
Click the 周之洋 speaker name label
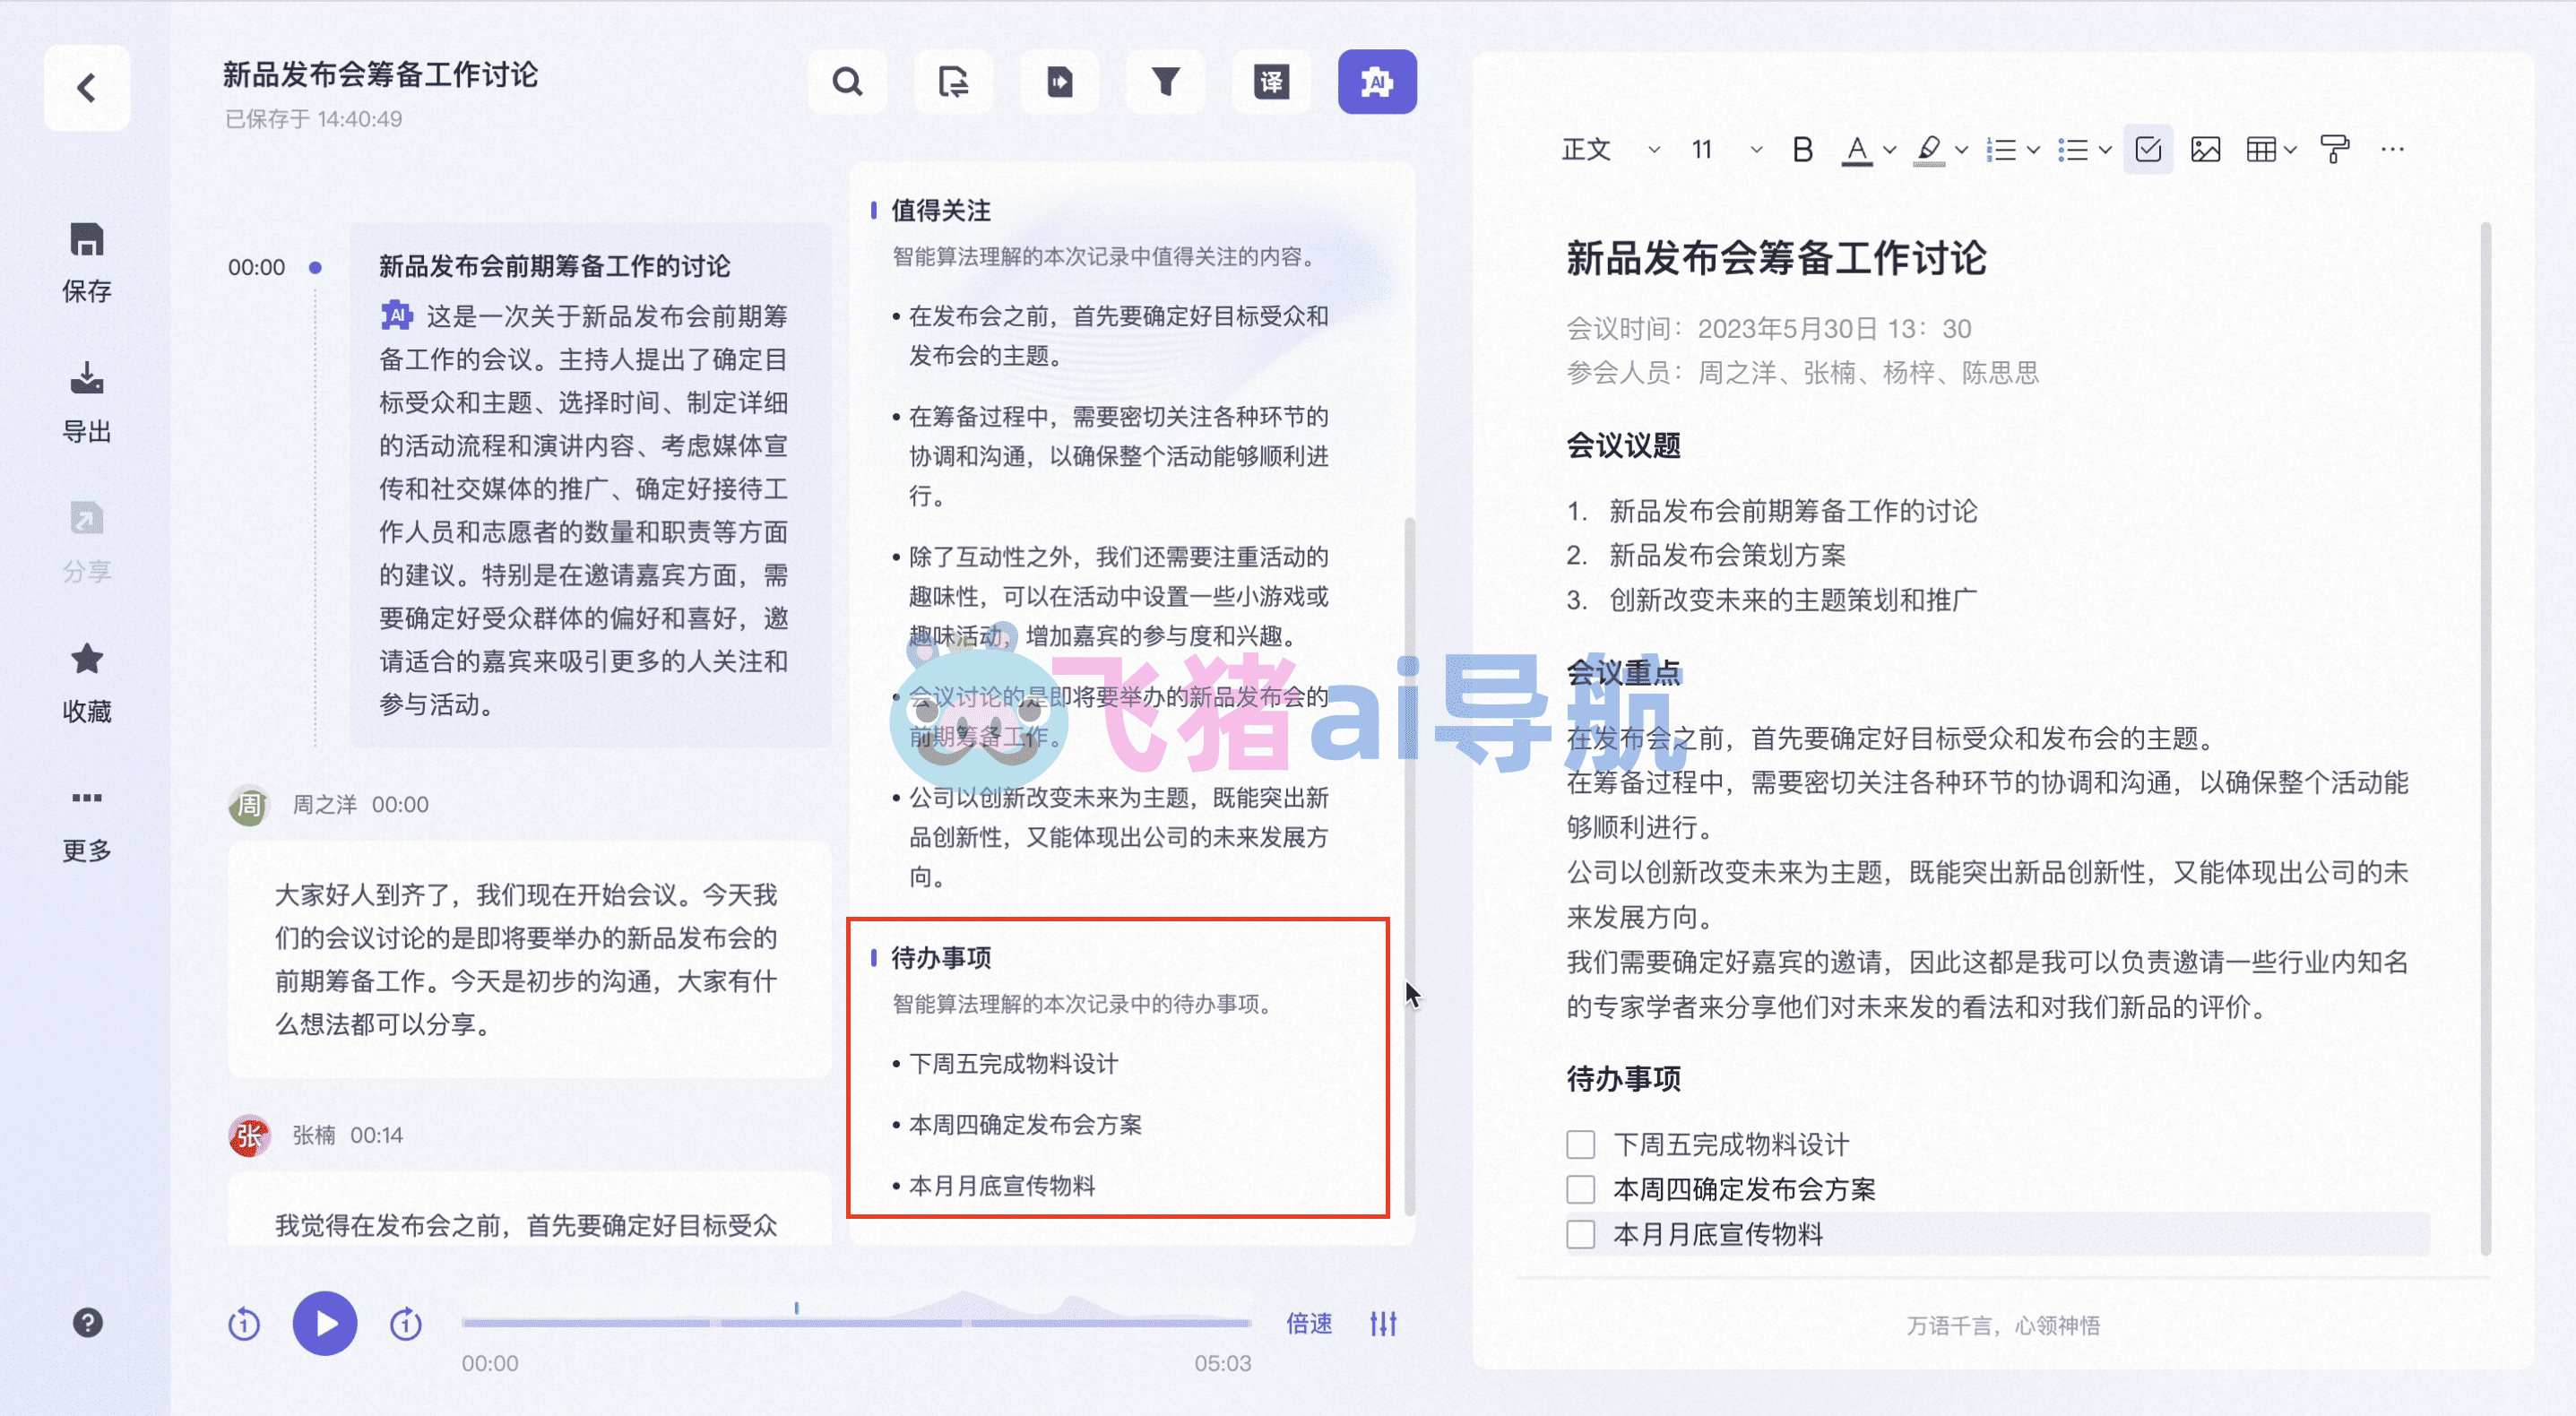click(x=324, y=805)
